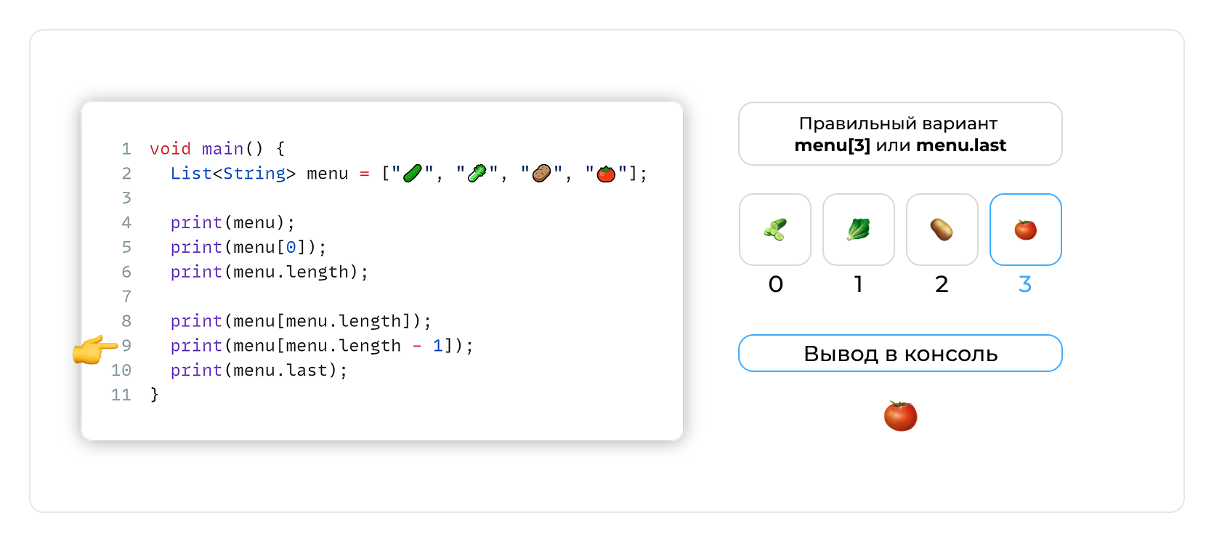Click index label 0 under the cucumber
The width and height of the screenshot is (1214, 542).
pyautogui.click(x=775, y=284)
